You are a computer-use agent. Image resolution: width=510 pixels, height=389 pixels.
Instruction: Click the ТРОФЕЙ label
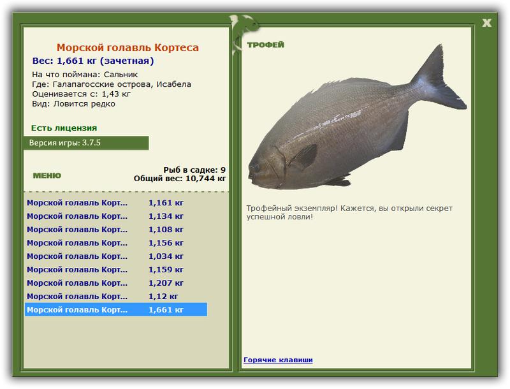coord(265,45)
